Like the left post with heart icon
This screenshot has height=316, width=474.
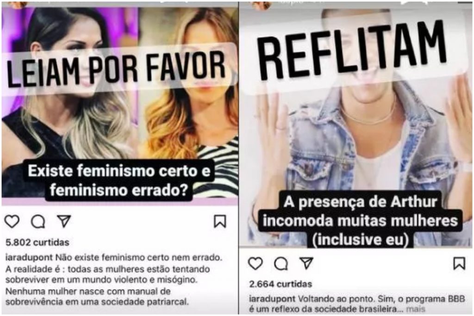coord(12,222)
